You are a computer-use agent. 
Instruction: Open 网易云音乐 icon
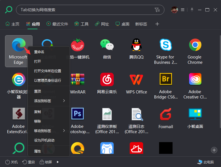click(107, 79)
